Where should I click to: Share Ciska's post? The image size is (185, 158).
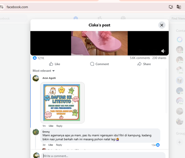(x=144, y=64)
